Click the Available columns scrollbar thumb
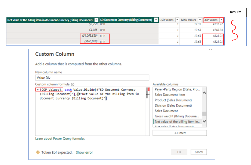This screenshot has height=165, width=251. 204,114
